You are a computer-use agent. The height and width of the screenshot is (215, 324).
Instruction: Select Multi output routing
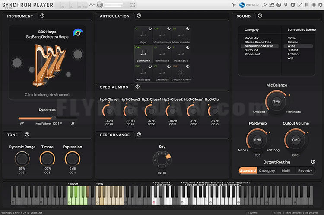click(x=286, y=171)
